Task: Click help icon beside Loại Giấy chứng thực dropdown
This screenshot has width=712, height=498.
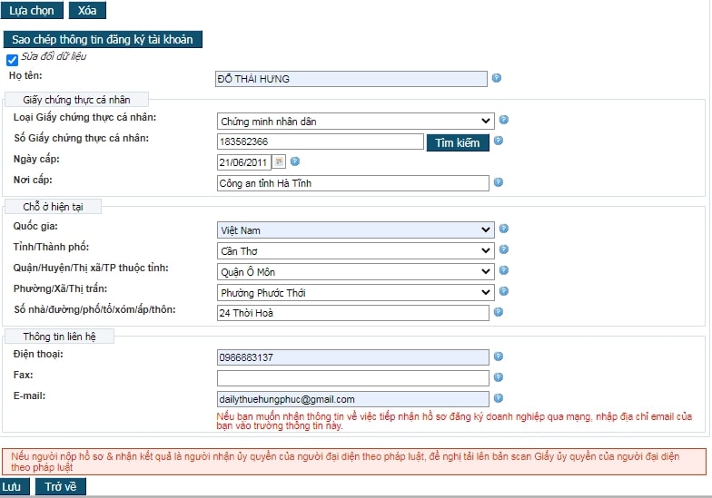Action: pos(504,120)
